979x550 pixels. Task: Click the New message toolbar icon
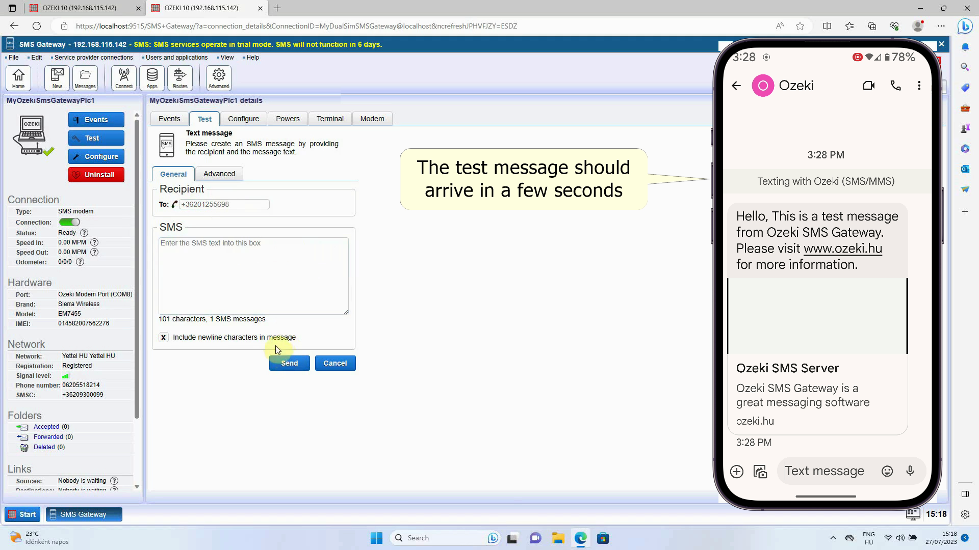click(57, 78)
